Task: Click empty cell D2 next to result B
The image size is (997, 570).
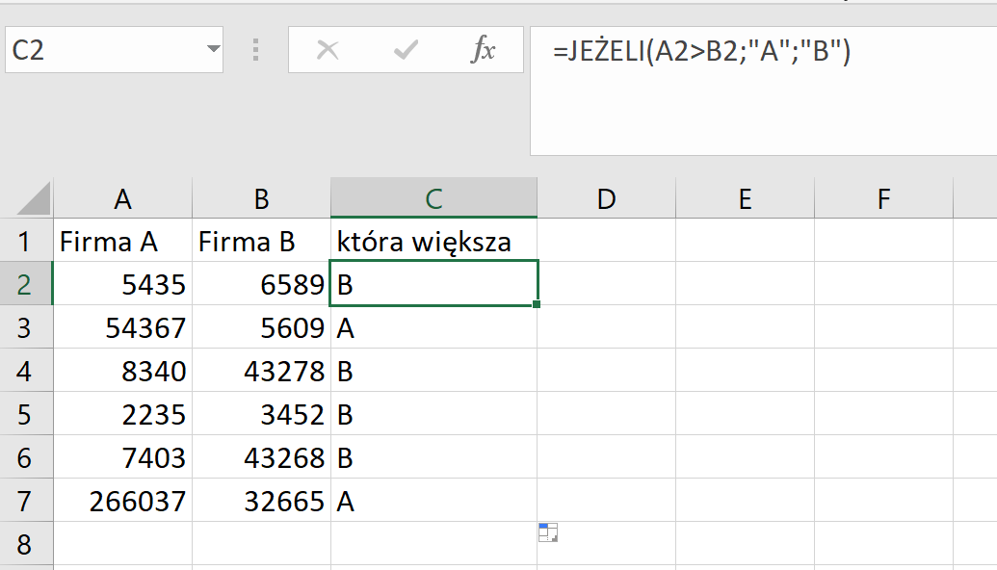Action: [605, 284]
